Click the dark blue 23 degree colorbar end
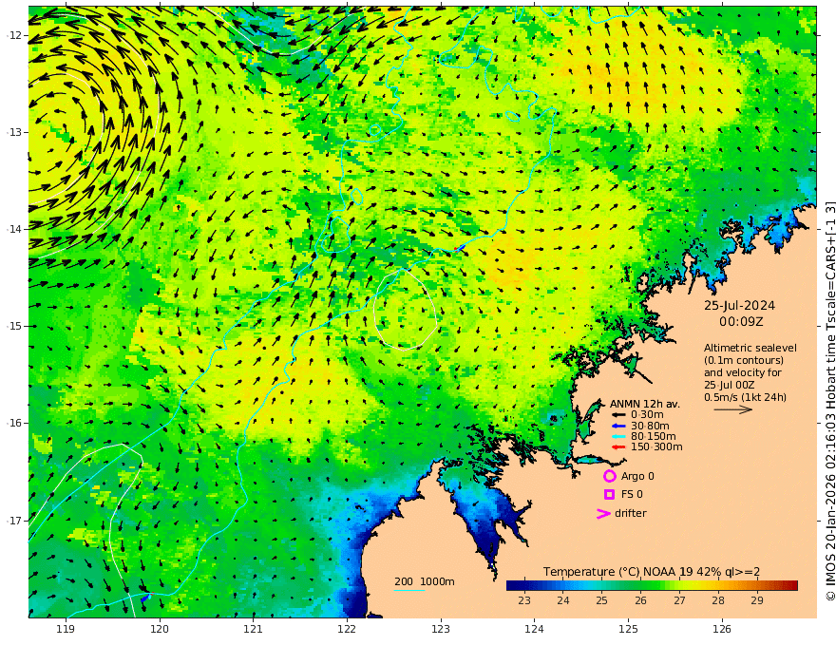Viewport: 836px width, 646px height. 513,586
